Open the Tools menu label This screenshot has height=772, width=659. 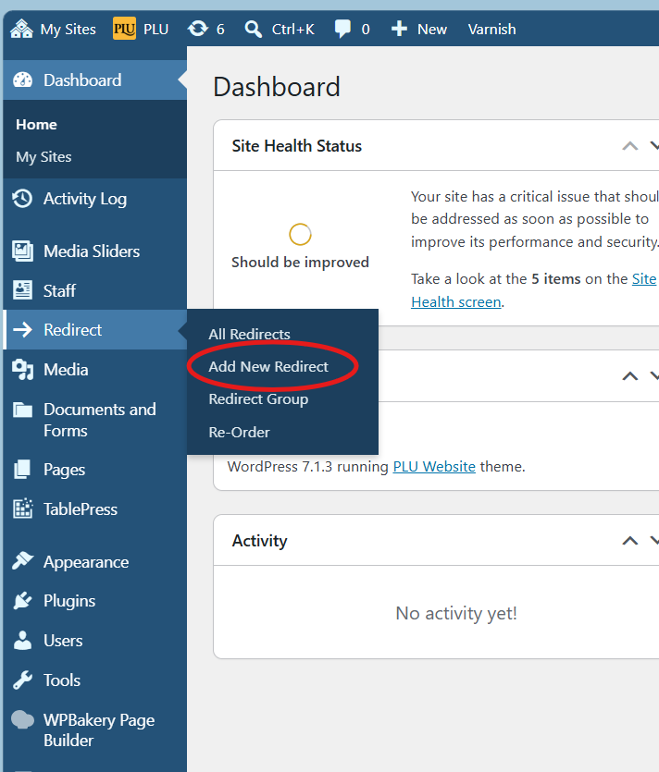pyautogui.click(x=62, y=680)
